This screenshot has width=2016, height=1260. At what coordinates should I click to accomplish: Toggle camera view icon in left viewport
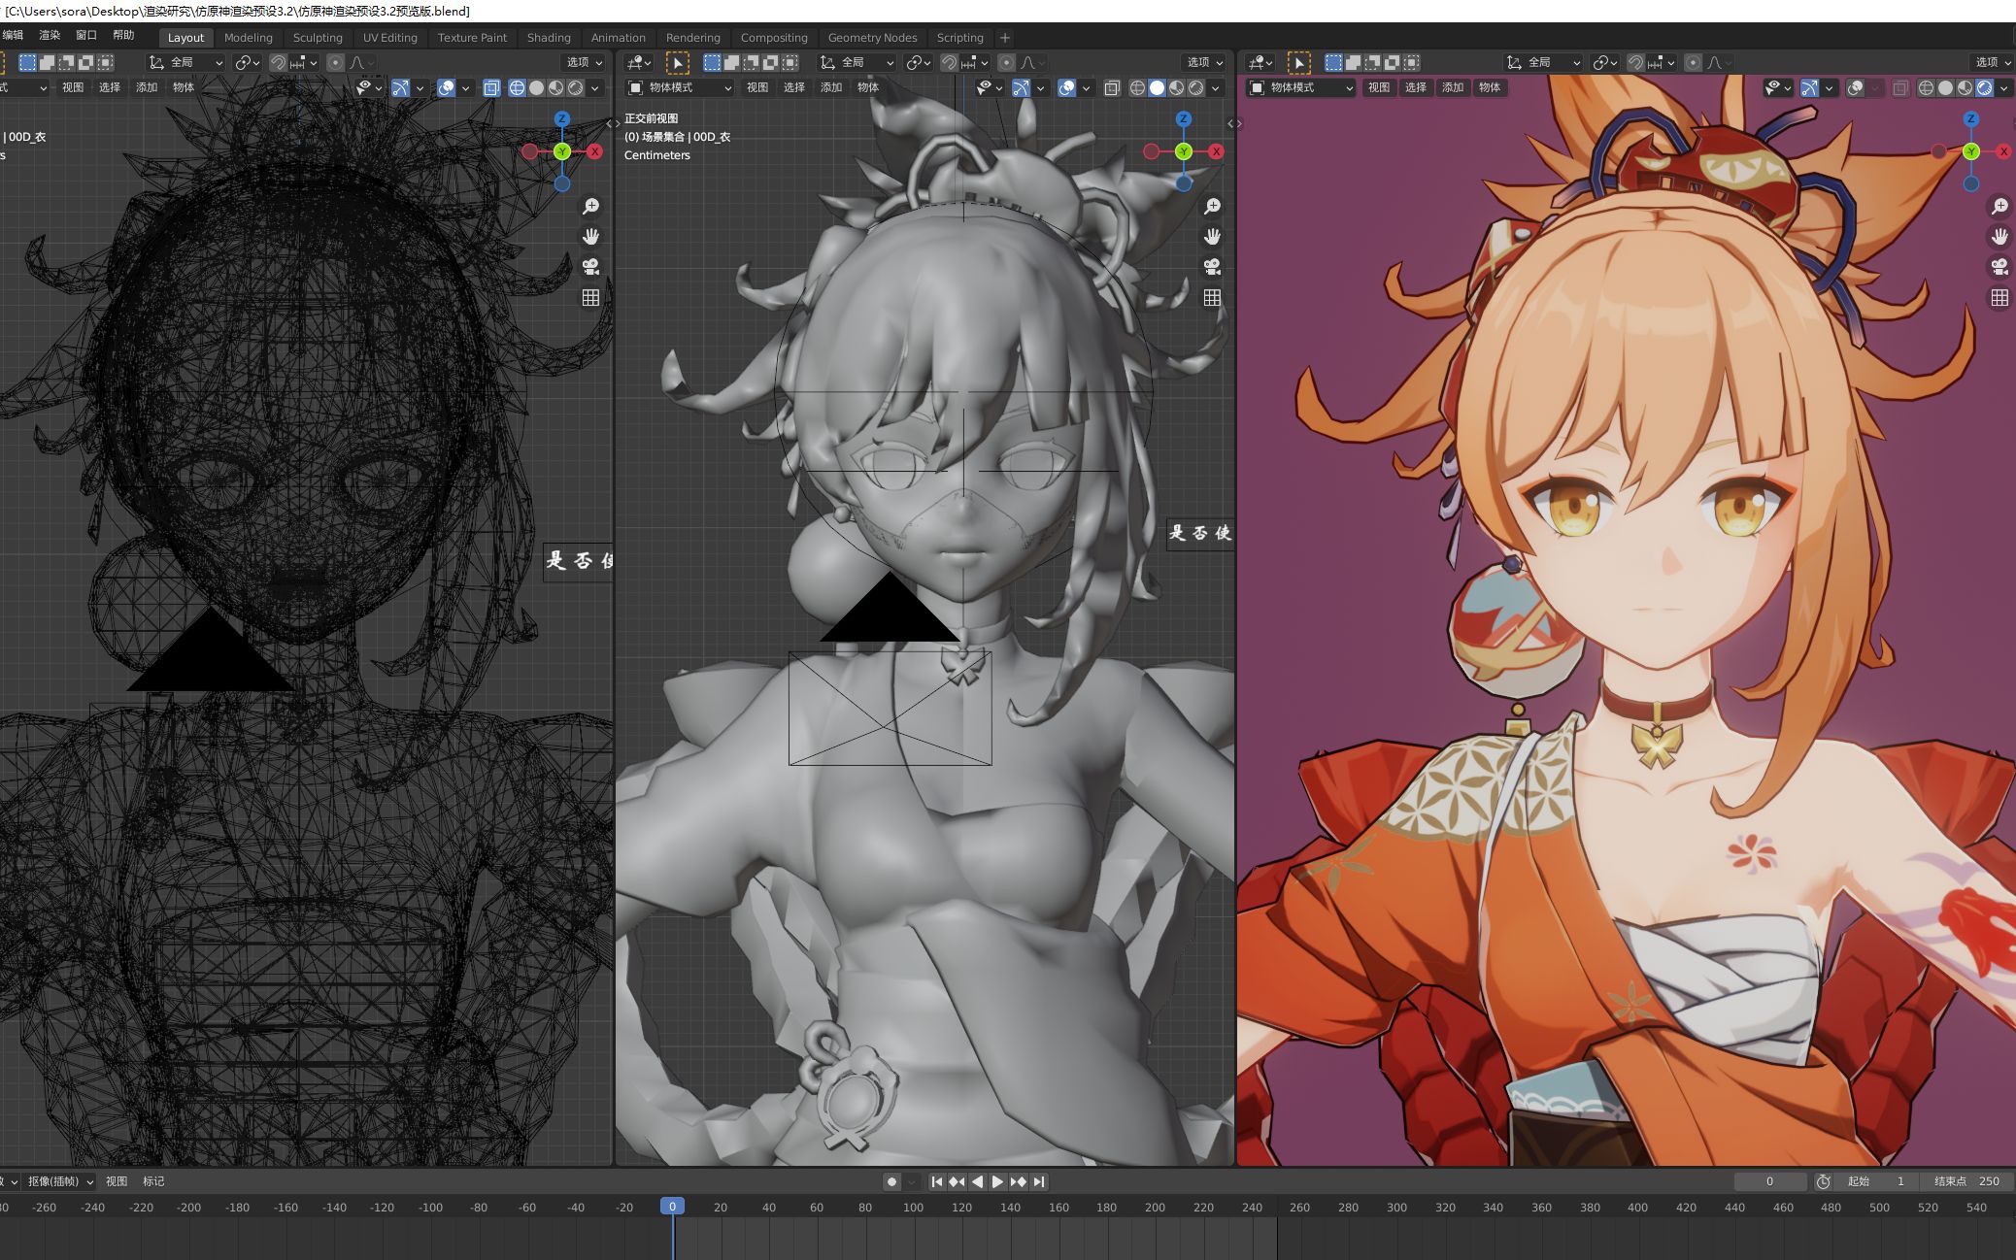pos(590,267)
